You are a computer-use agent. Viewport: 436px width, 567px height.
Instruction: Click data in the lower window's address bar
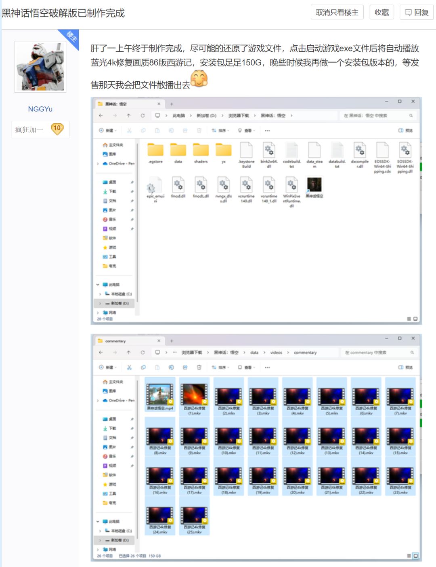tap(254, 353)
